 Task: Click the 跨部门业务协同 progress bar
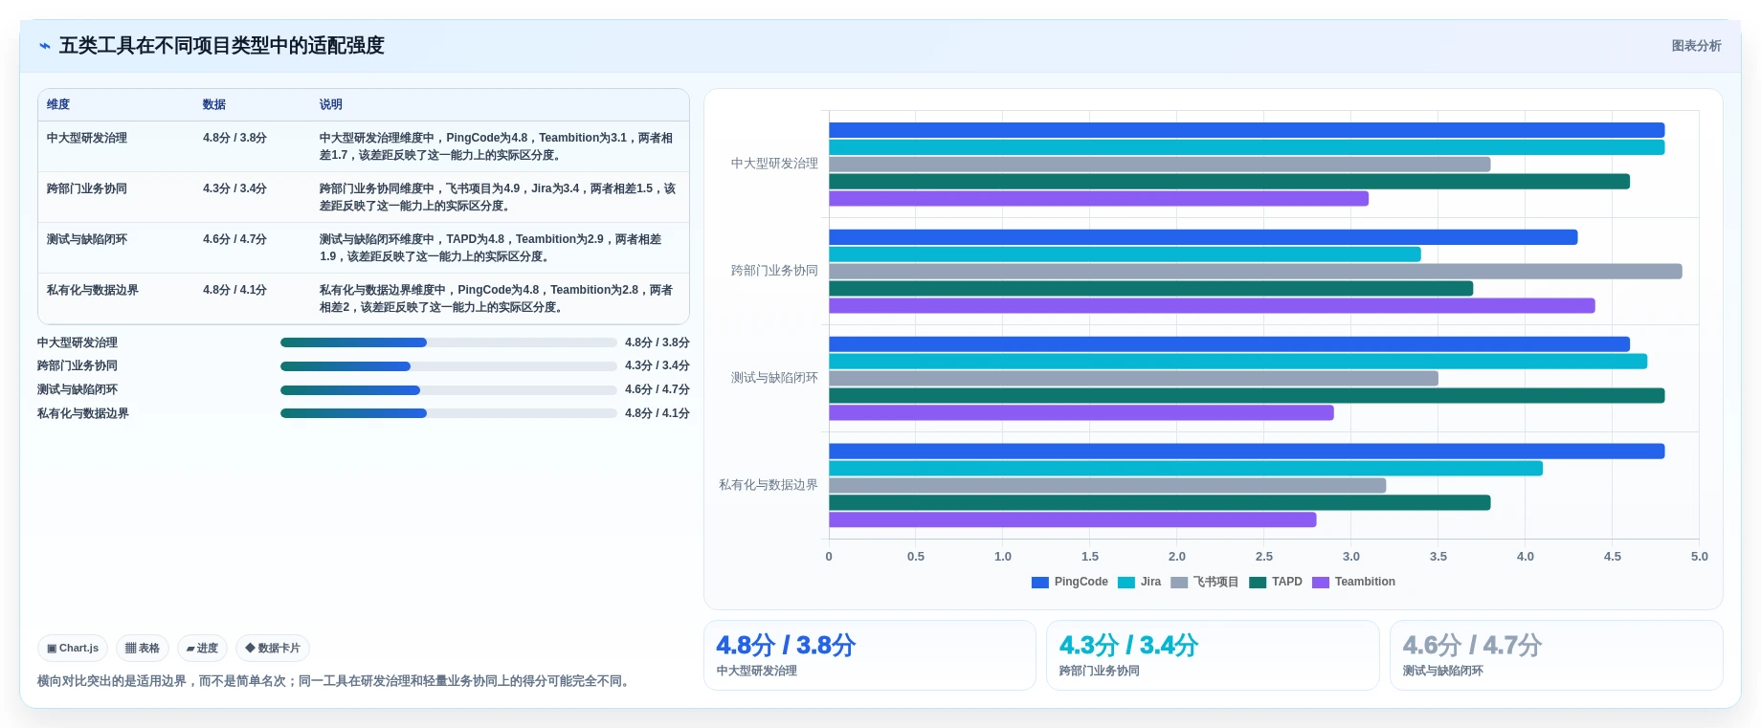pos(448,366)
